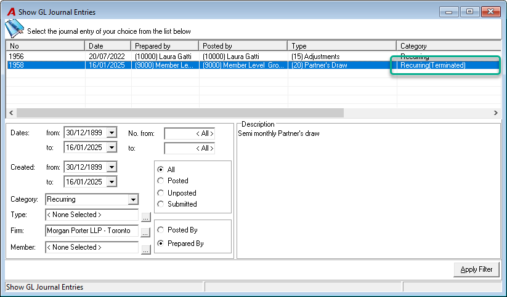The width and height of the screenshot is (507, 297).
Task: Open the Member browse ellipsis button
Action: point(146,250)
